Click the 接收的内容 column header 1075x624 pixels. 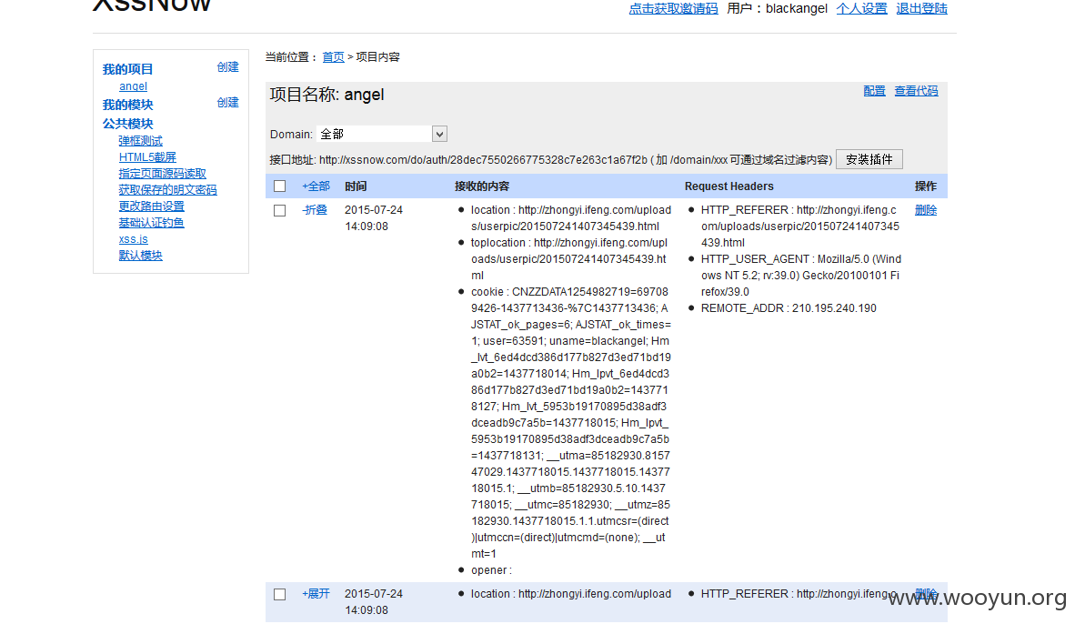[x=482, y=186]
